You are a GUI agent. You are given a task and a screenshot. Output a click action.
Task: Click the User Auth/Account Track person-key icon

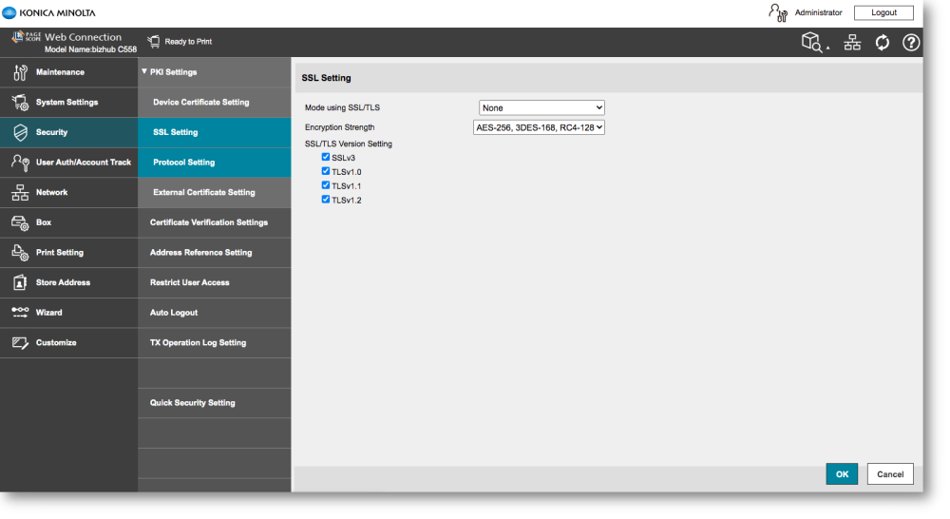20,163
